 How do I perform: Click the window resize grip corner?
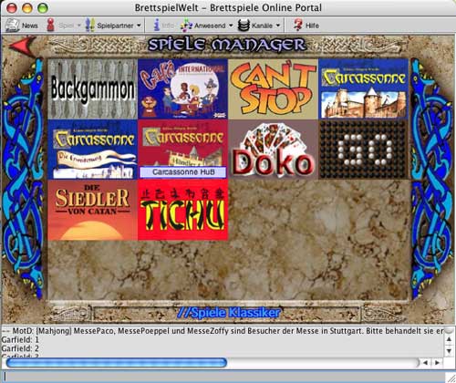click(451, 378)
